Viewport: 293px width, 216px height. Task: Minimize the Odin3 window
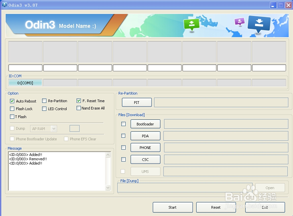pos(273,5)
